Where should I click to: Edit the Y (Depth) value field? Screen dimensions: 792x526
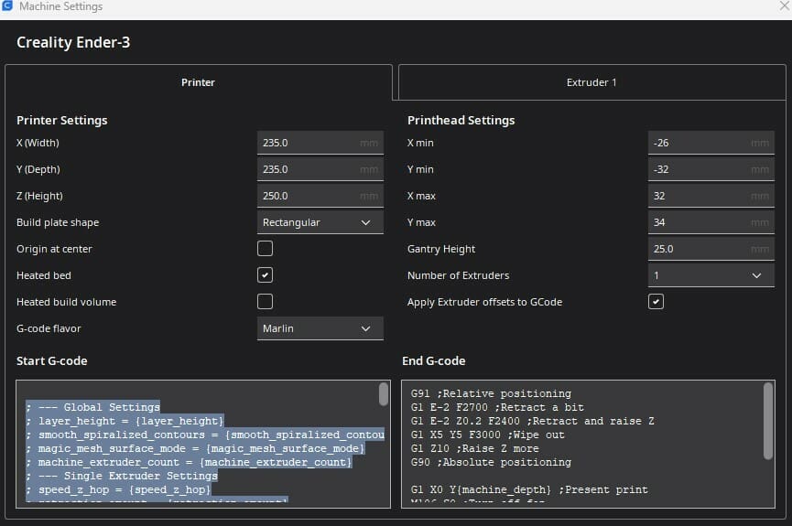tap(320, 169)
